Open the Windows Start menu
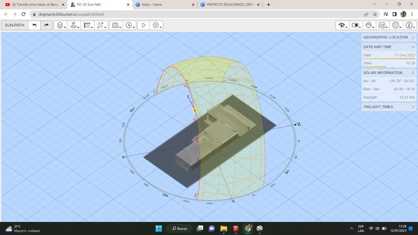The width and height of the screenshot is (418, 235). pos(158,228)
